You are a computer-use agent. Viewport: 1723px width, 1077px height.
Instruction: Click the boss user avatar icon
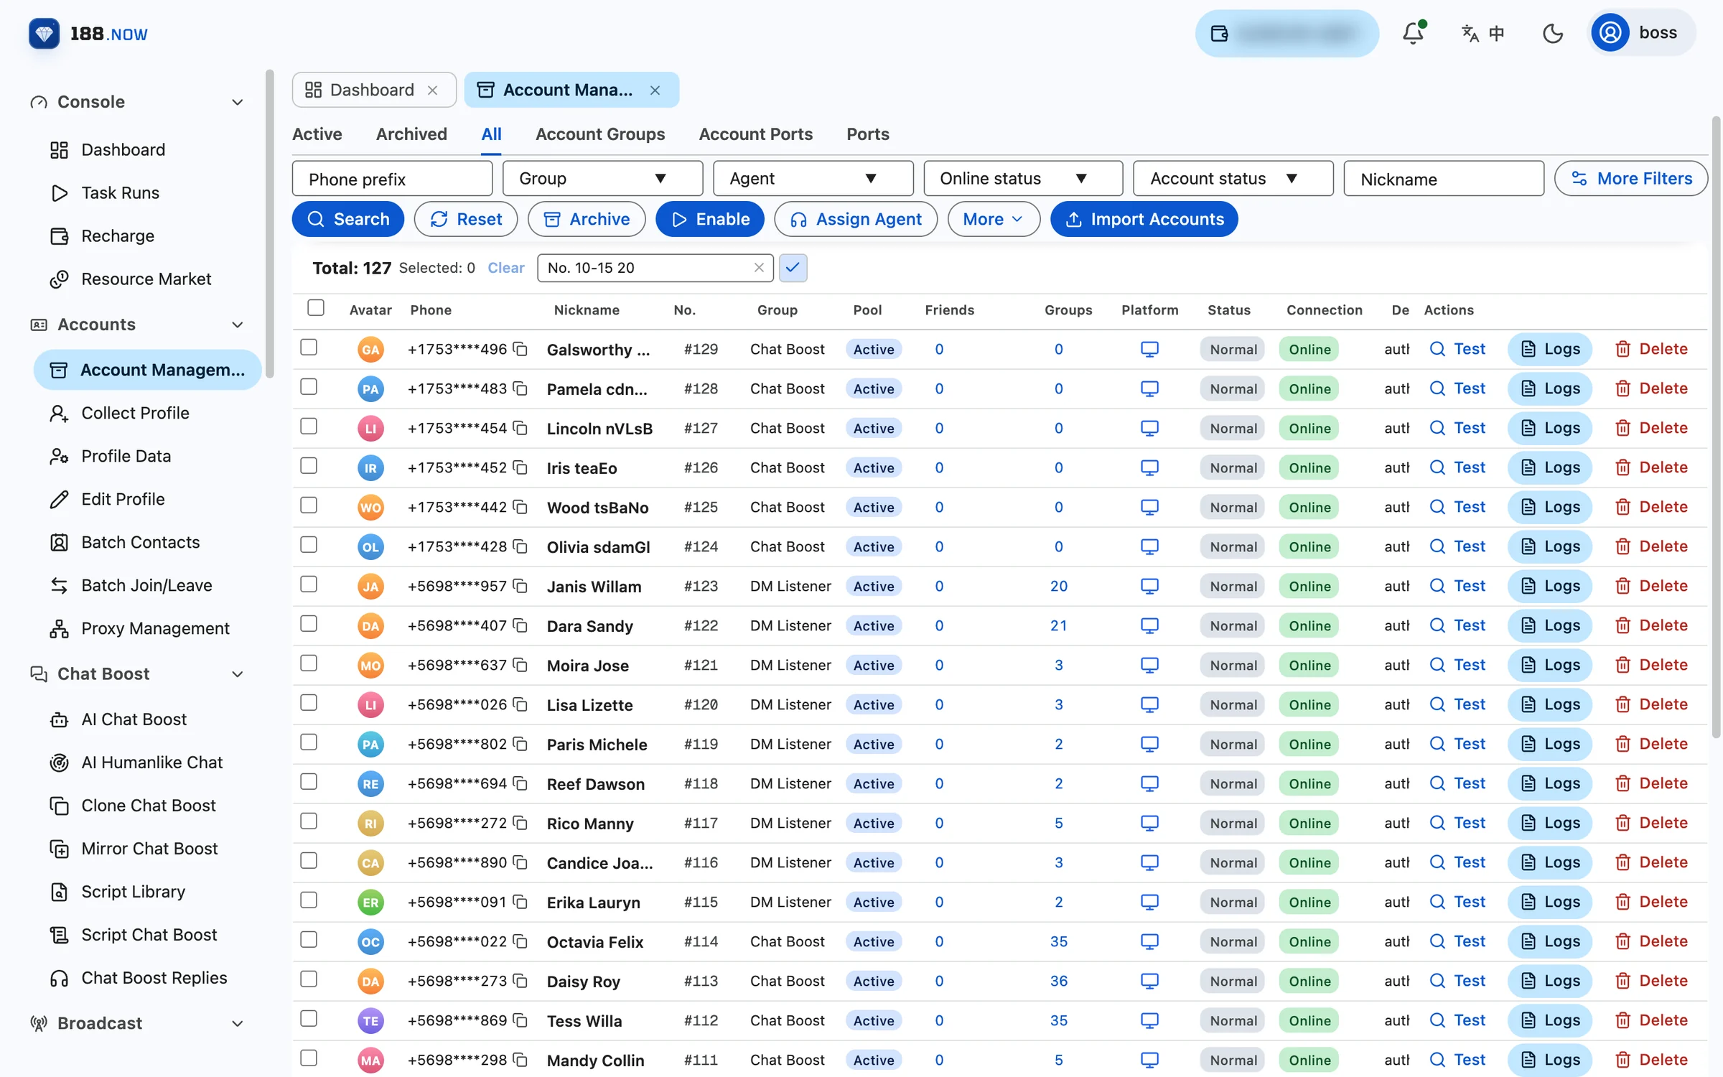point(1610,33)
